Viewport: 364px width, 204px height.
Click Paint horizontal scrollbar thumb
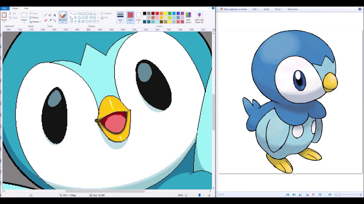105,191
